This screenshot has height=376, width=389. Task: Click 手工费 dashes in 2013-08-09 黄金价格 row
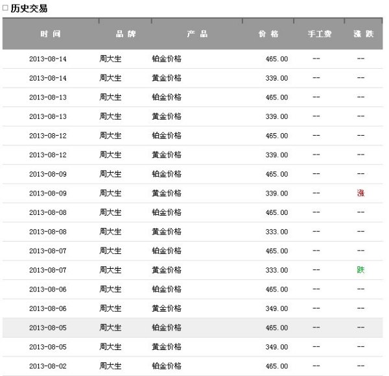pyautogui.click(x=316, y=193)
